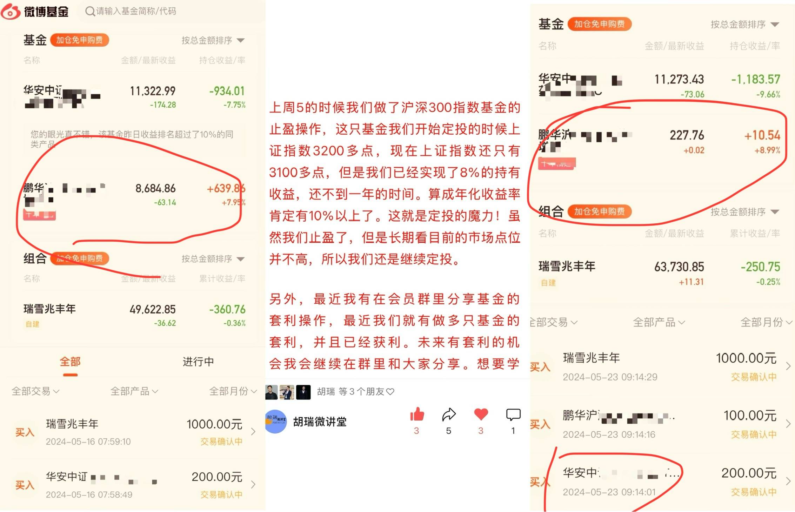Screen dimensions: 795x512
Task: Click left 基金 加仓免申购费 button
Action: 80,40
